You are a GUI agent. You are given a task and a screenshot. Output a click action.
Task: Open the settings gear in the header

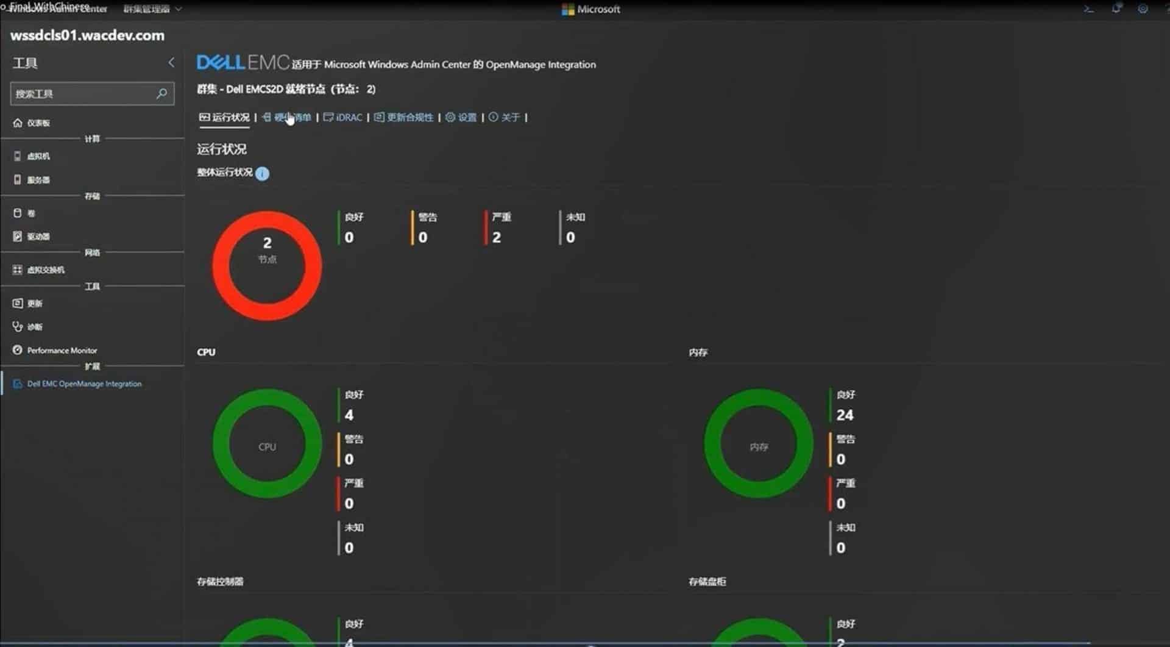click(x=1143, y=9)
